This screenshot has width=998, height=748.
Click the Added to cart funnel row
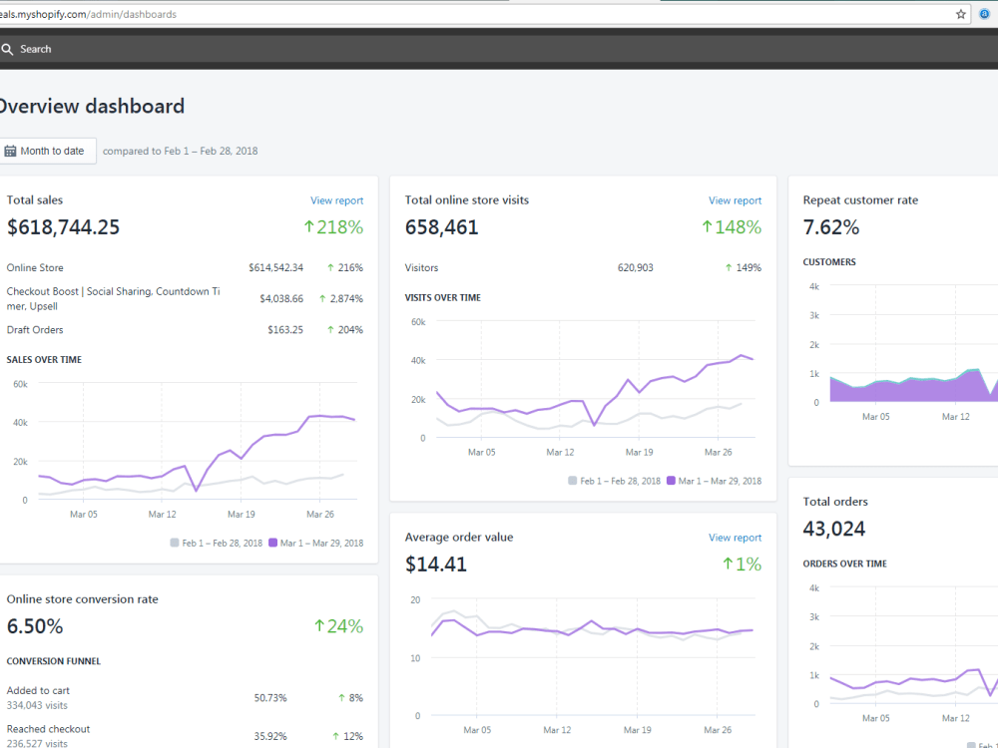[185, 698]
